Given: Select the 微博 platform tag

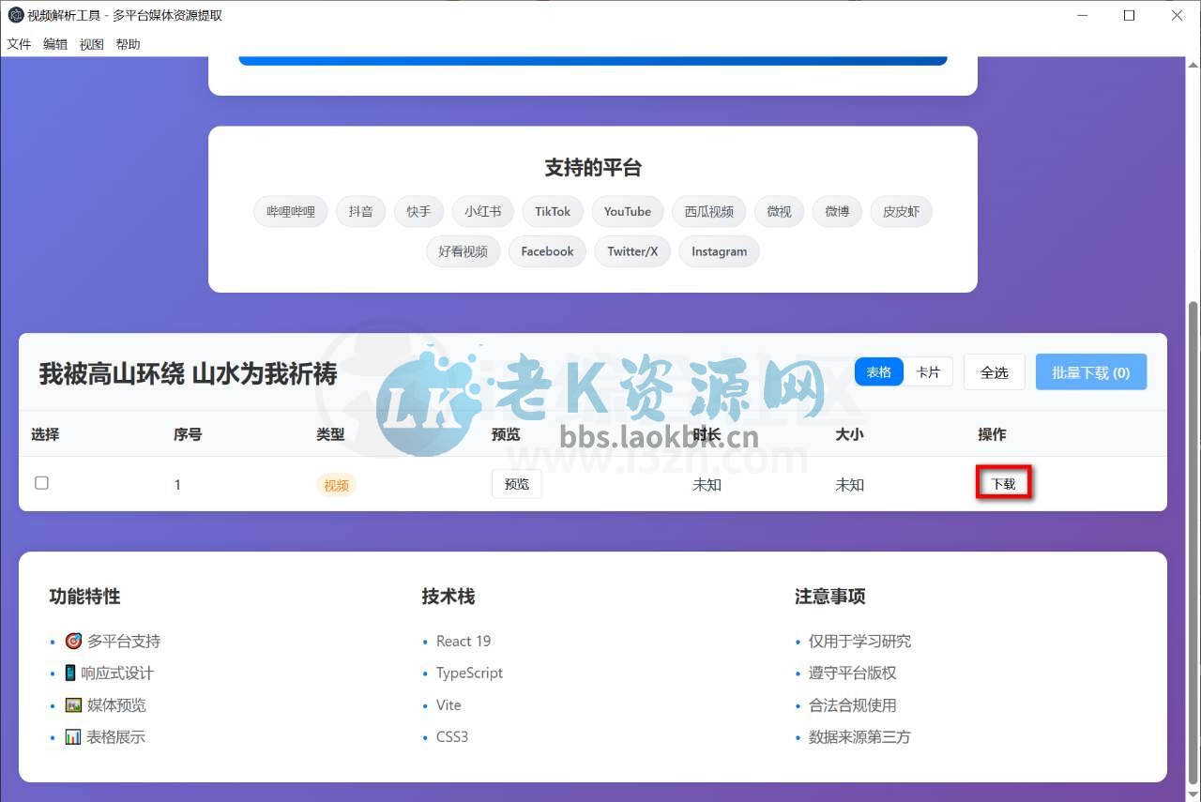Looking at the screenshot, I should tap(837, 212).
